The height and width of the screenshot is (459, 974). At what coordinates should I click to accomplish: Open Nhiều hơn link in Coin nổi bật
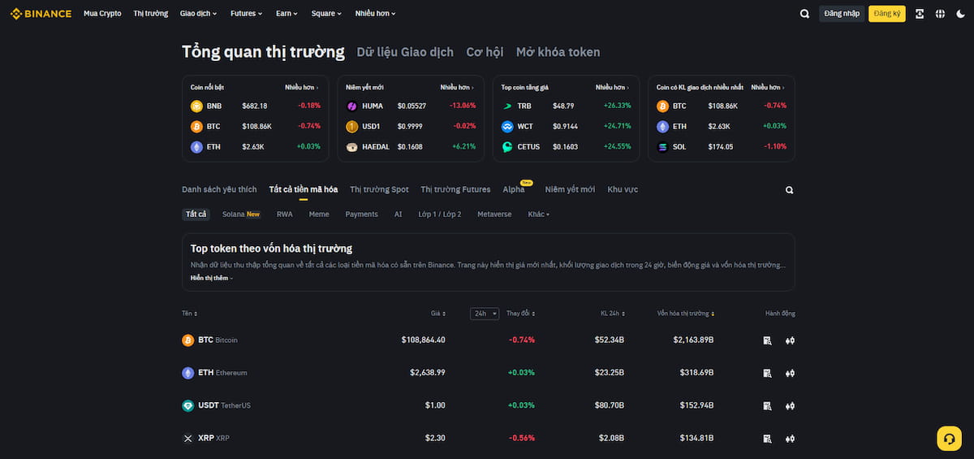click(x=303, y=87)
